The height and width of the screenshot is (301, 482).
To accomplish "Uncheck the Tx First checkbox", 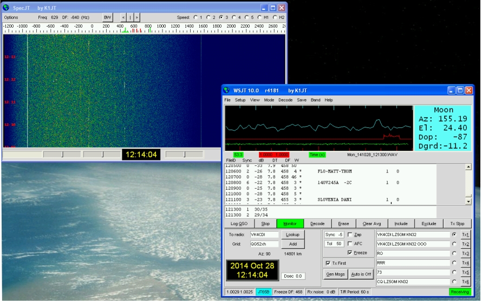I will (328, 263).
